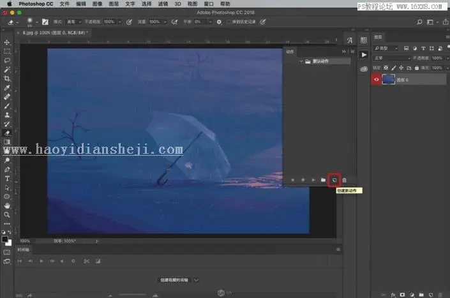Select the Lasso tool

7,61
